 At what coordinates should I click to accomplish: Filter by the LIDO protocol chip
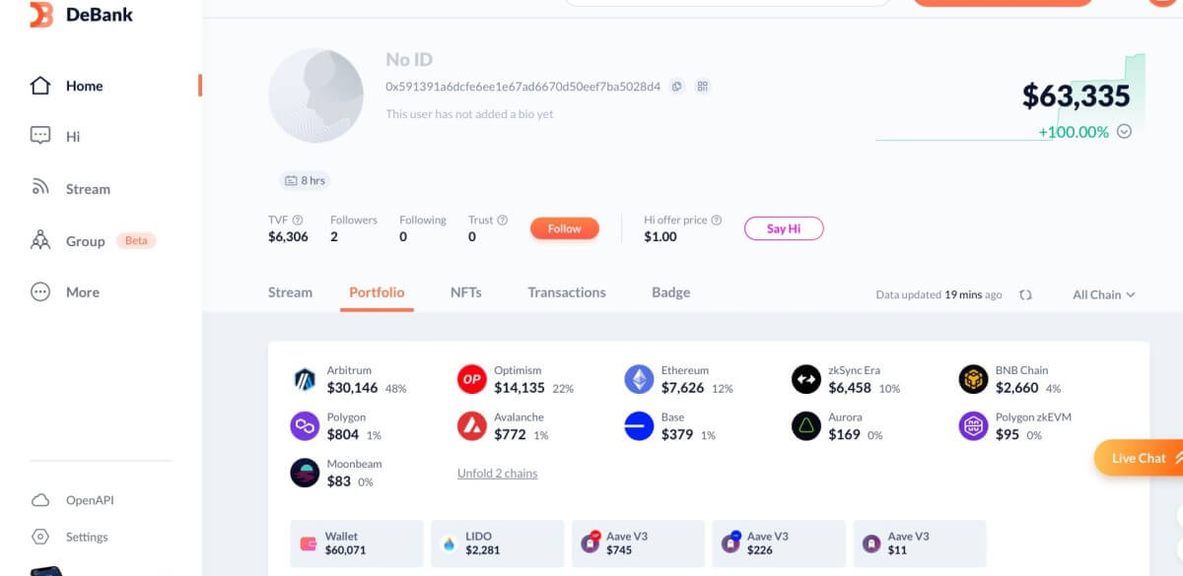click(498, 544)
